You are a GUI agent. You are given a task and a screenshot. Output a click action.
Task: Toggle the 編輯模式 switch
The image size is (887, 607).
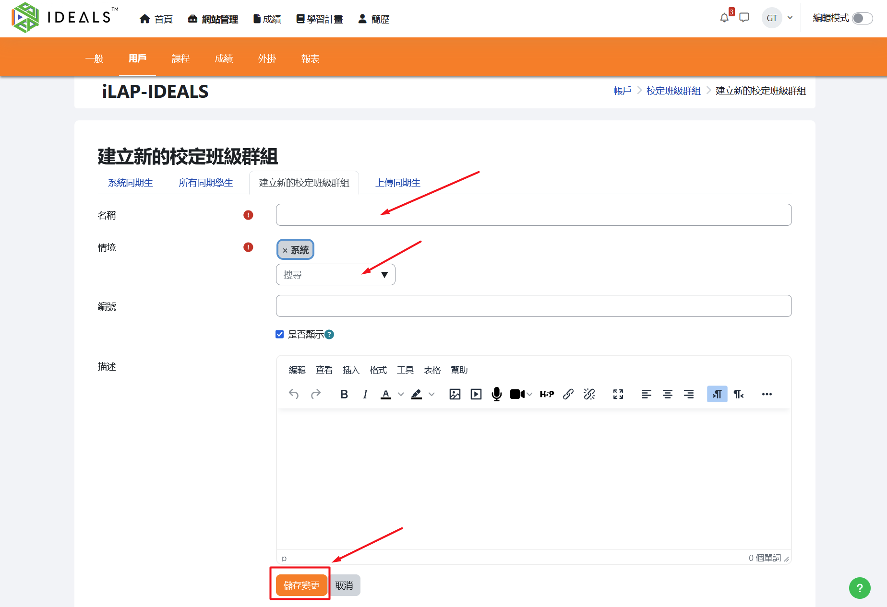(x=862, y=18)
